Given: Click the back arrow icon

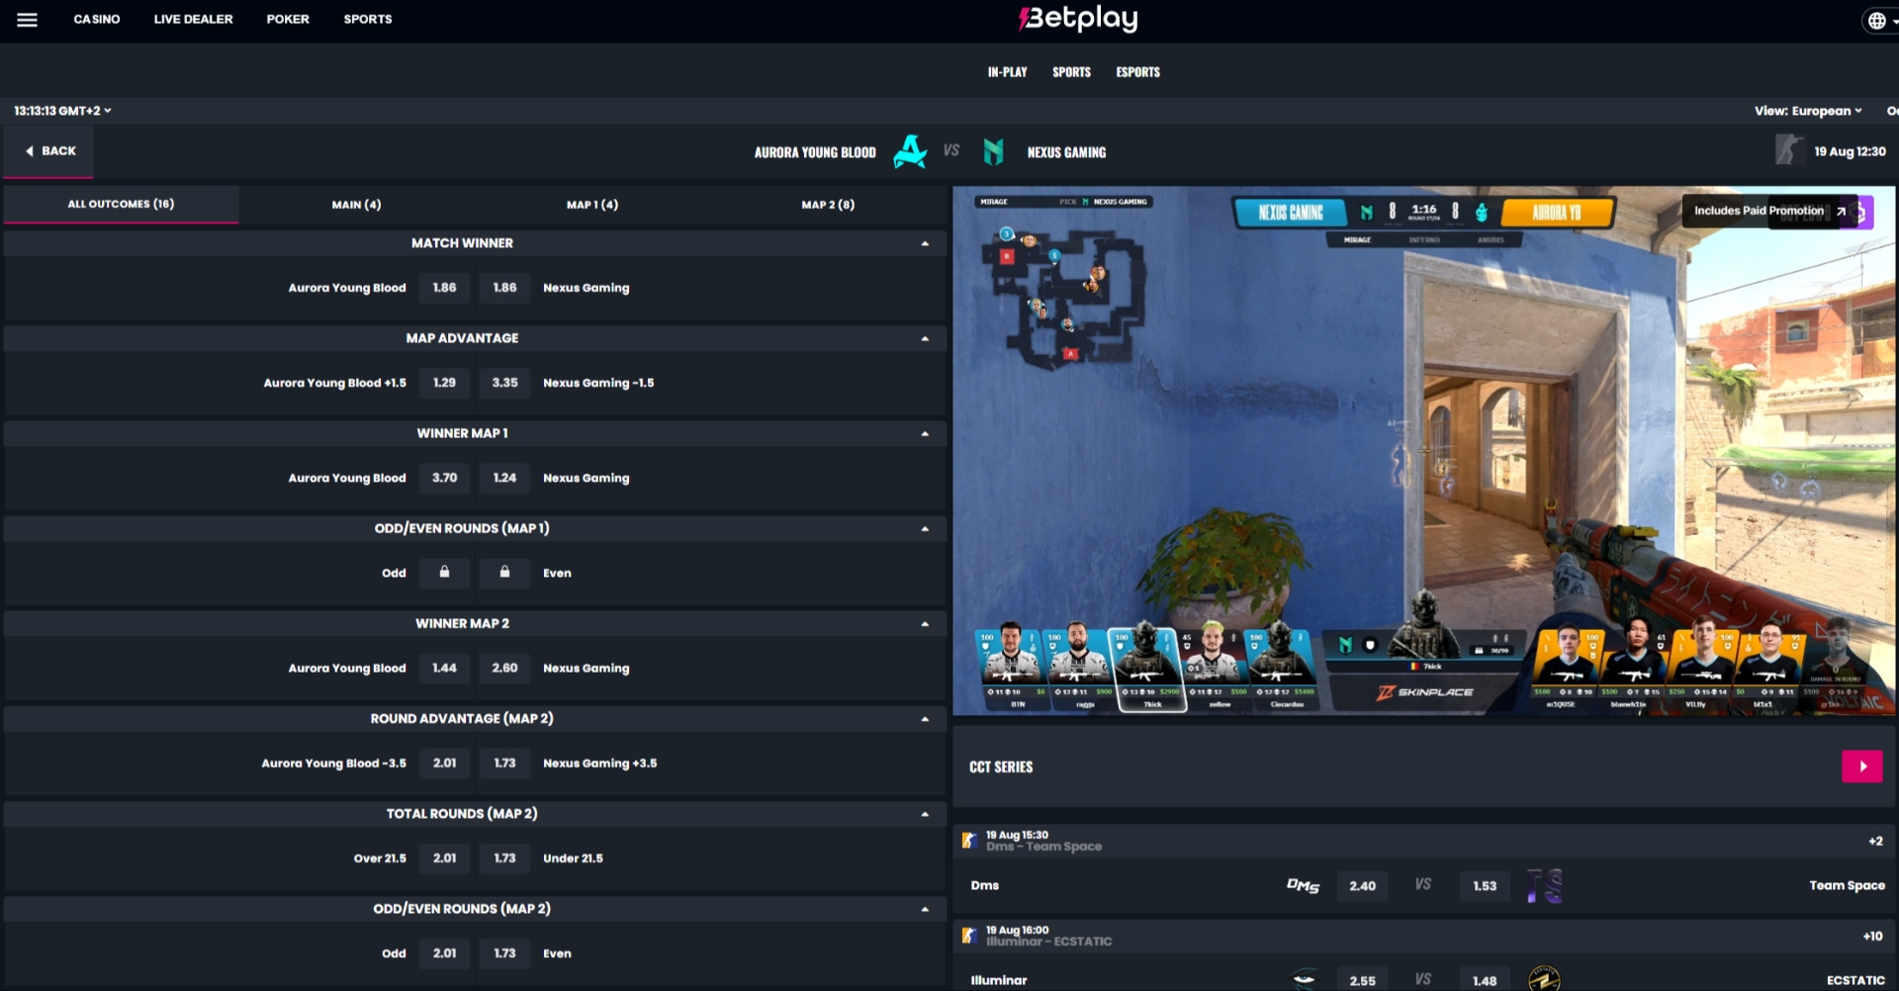Looking at the screenshot, I should point(30,151).
